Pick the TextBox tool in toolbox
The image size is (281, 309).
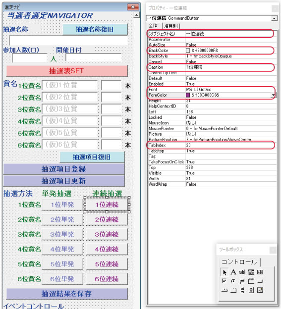click(242, 272)
